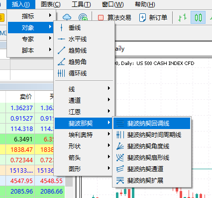The width and height of the screenshot is (212, 198).
Task: Click the US 500 CASH INDEX CFD title
Action: pos(165,64)
